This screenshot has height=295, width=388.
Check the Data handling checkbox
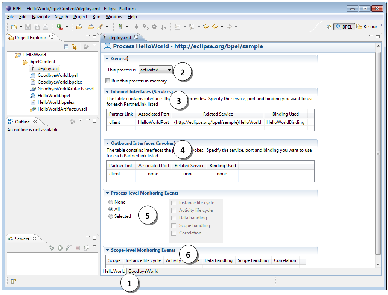point(174,218)
